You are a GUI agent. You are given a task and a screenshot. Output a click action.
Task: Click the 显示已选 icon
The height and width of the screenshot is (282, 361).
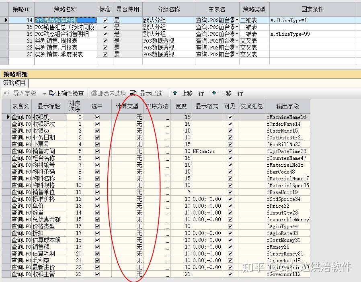tap(133, 93)
